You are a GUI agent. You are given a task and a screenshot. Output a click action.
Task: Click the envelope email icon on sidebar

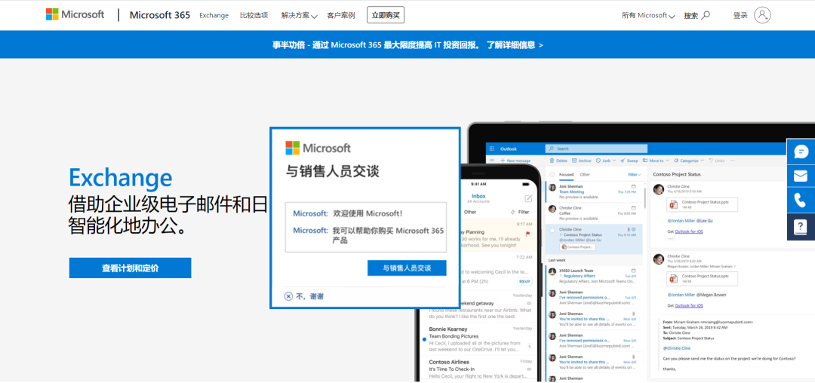click(x=801, y=177)
